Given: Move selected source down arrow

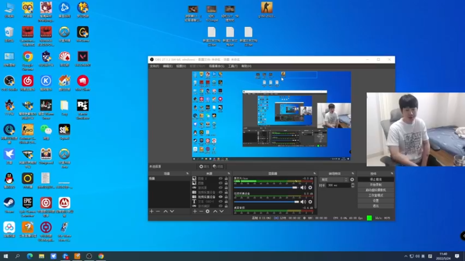Looking at the screenshot, I should [221, 211].
